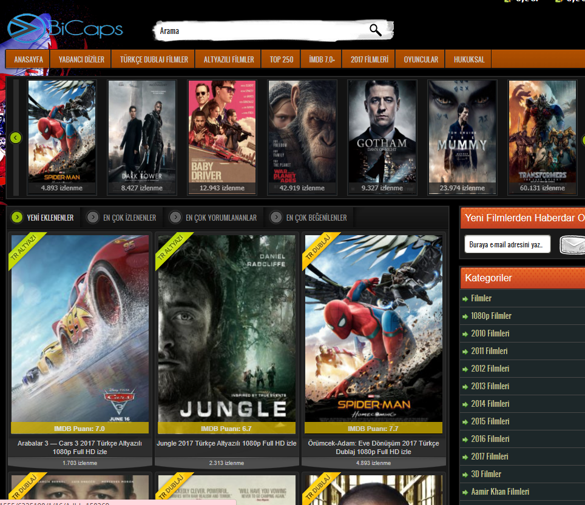This screenshot has width=585, height=505.
Task: Click the arrow icon beside EN ÇOK YORUMLANANLAR
Action: click(x=175, y=217)
